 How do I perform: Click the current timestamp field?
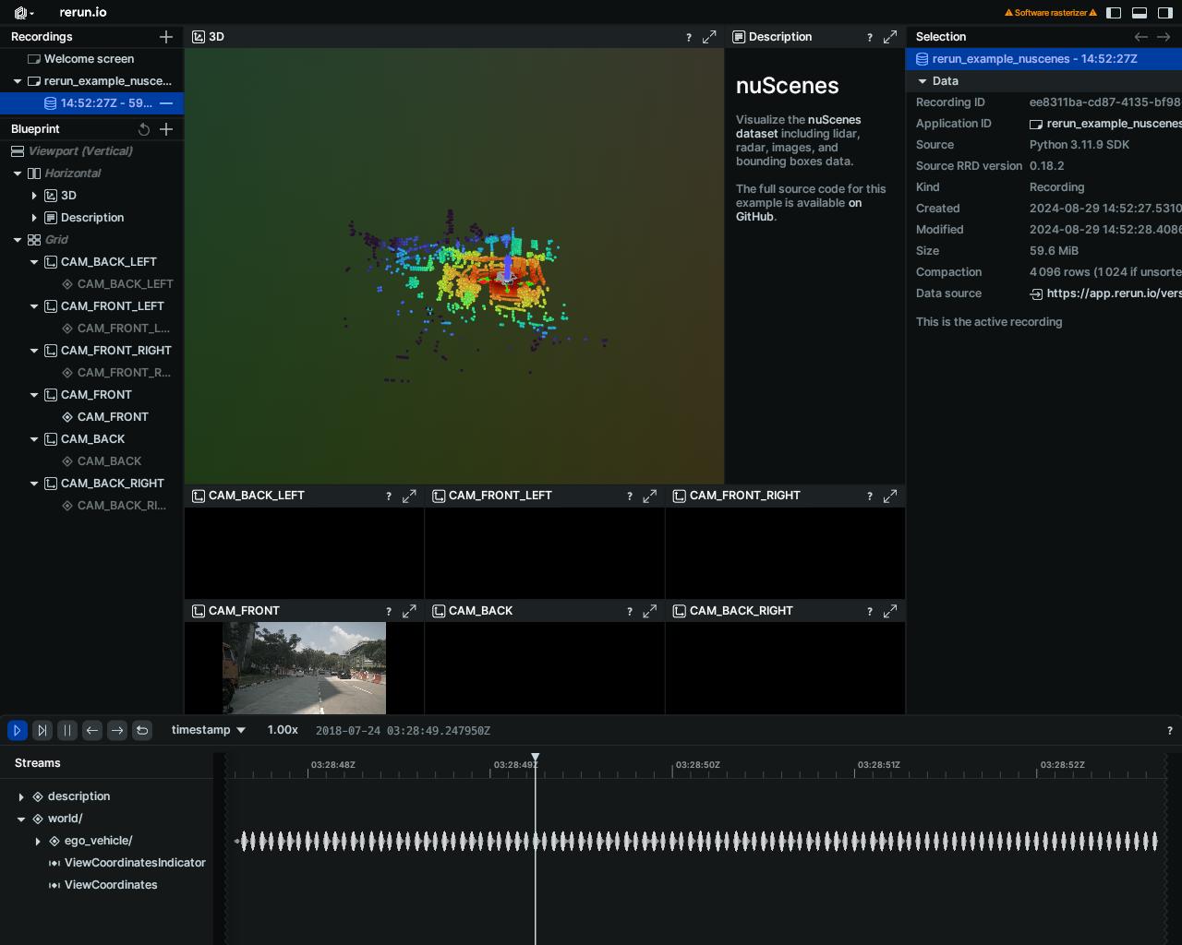coord(403,730)
